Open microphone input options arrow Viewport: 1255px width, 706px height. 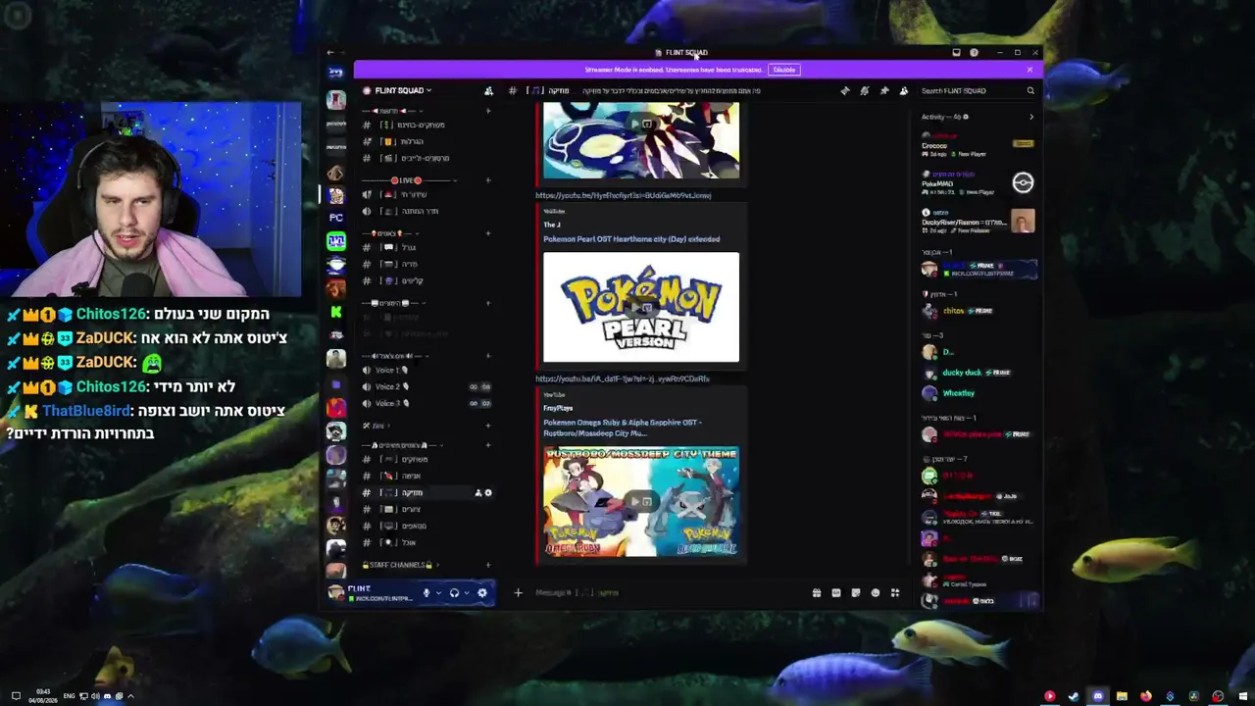click(437, 593)
